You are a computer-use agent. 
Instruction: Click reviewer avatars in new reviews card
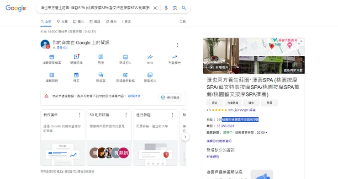pos(109,153)
